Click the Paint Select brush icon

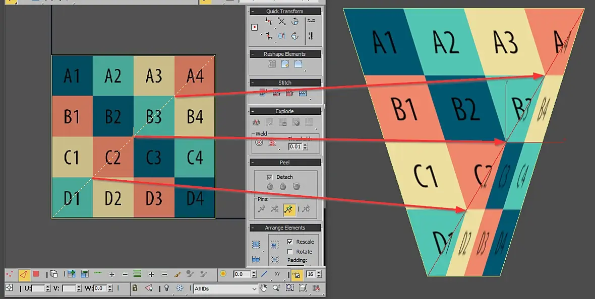(x=177, y=274)
